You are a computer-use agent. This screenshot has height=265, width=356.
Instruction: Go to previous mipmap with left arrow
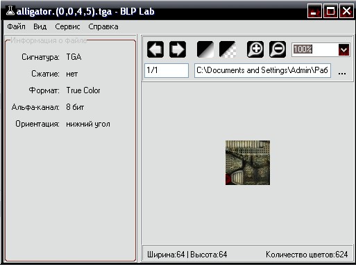pos(155,49)
